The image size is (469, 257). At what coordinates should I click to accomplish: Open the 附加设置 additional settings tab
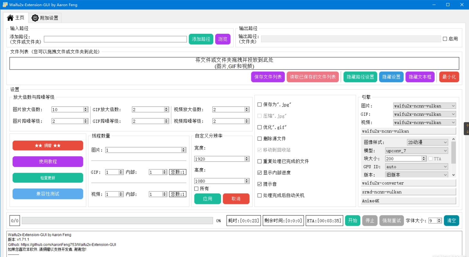point(45,18)
